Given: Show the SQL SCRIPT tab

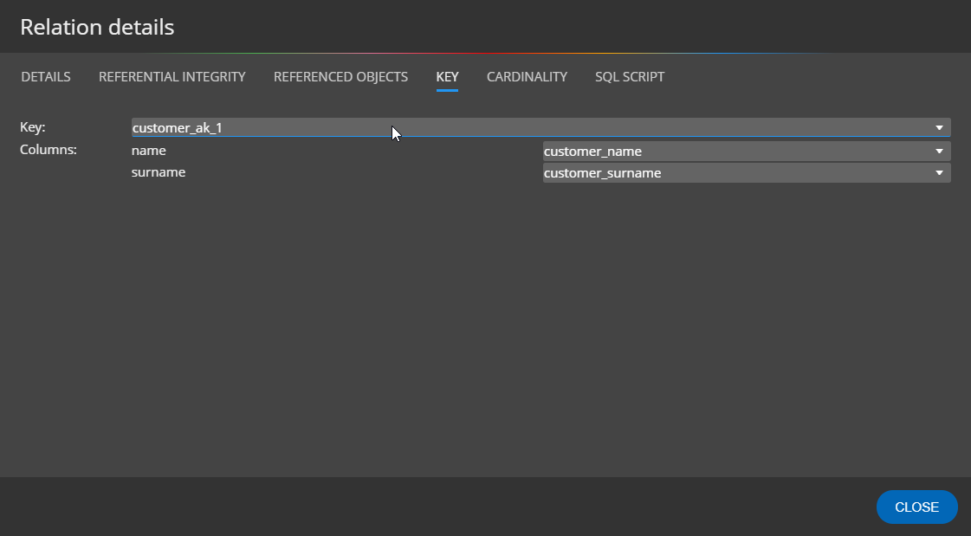Looking at the screenshot, I should tap(630, 77).
